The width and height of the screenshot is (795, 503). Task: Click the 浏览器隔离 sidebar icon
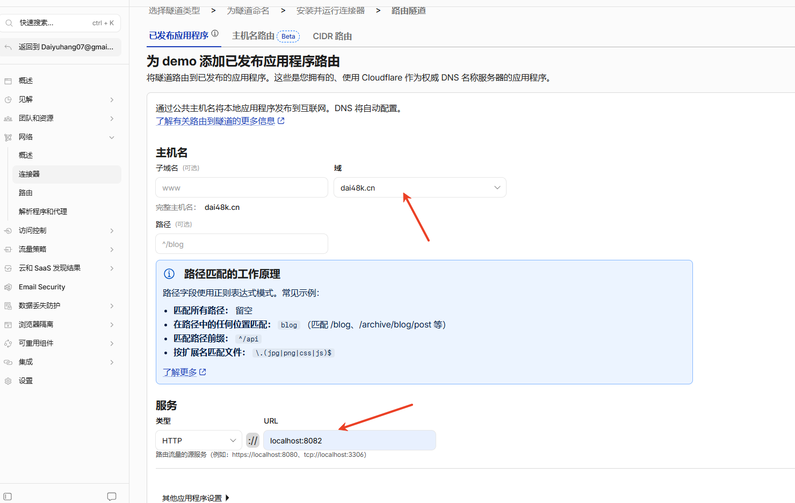click(x=8, y=325)
